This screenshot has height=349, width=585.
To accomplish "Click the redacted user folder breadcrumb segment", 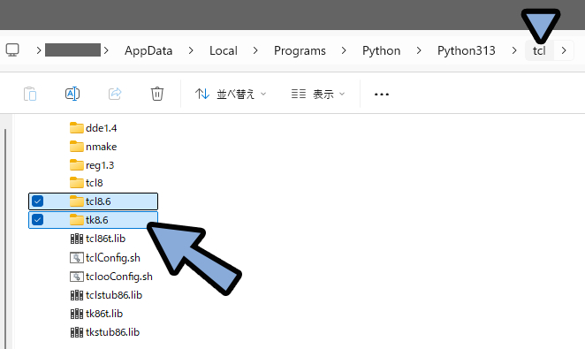I will [x=72, y=50].
